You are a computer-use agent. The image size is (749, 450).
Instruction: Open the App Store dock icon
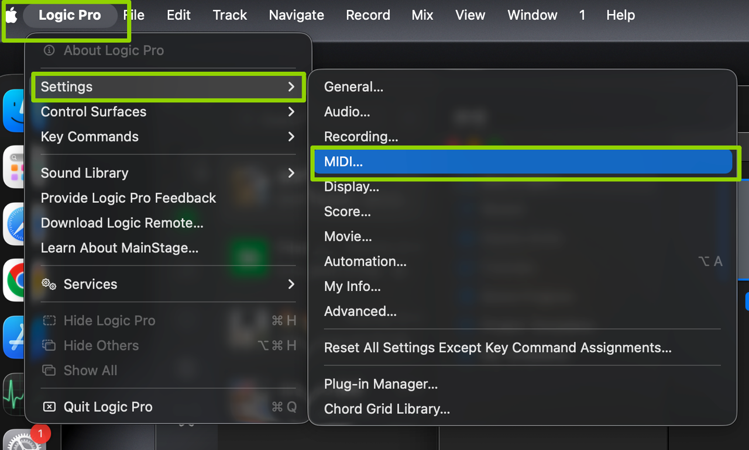tap(14, 337)
